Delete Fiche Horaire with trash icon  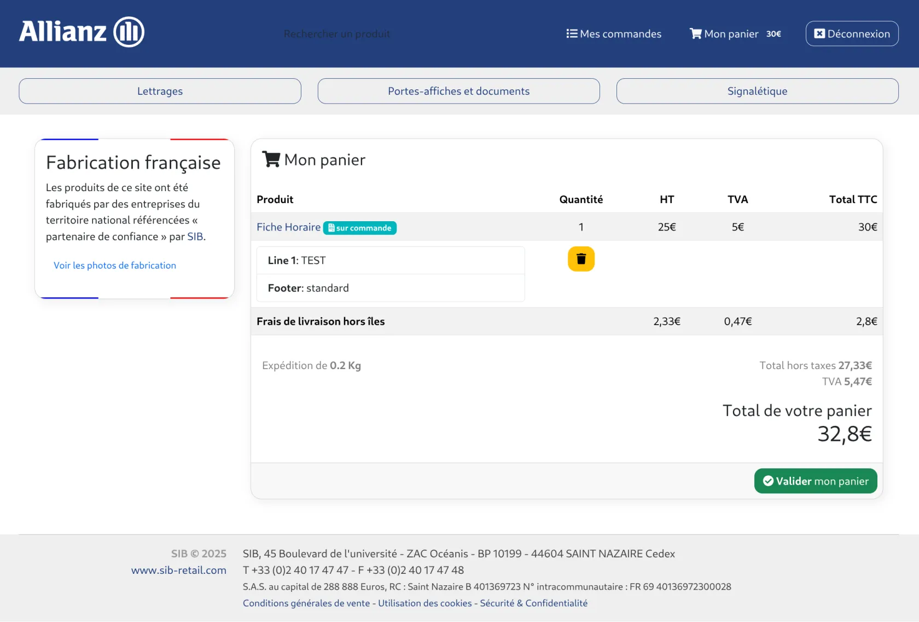click(581, 259)
